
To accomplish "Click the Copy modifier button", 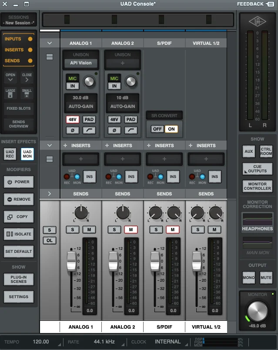I will tap(19, 217).
